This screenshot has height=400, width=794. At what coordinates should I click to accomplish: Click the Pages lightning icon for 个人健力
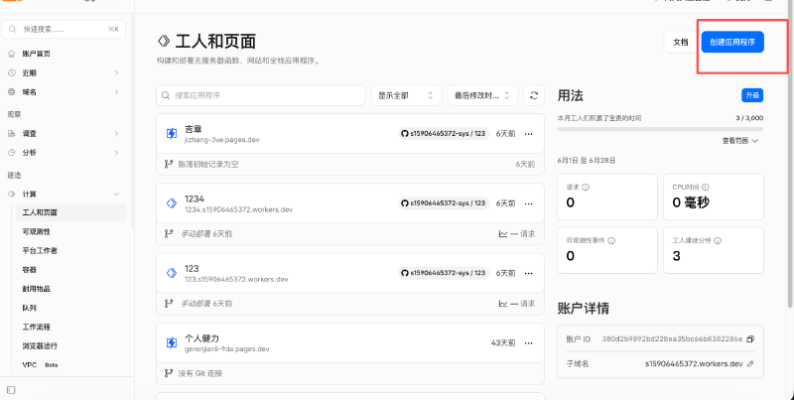172,342
